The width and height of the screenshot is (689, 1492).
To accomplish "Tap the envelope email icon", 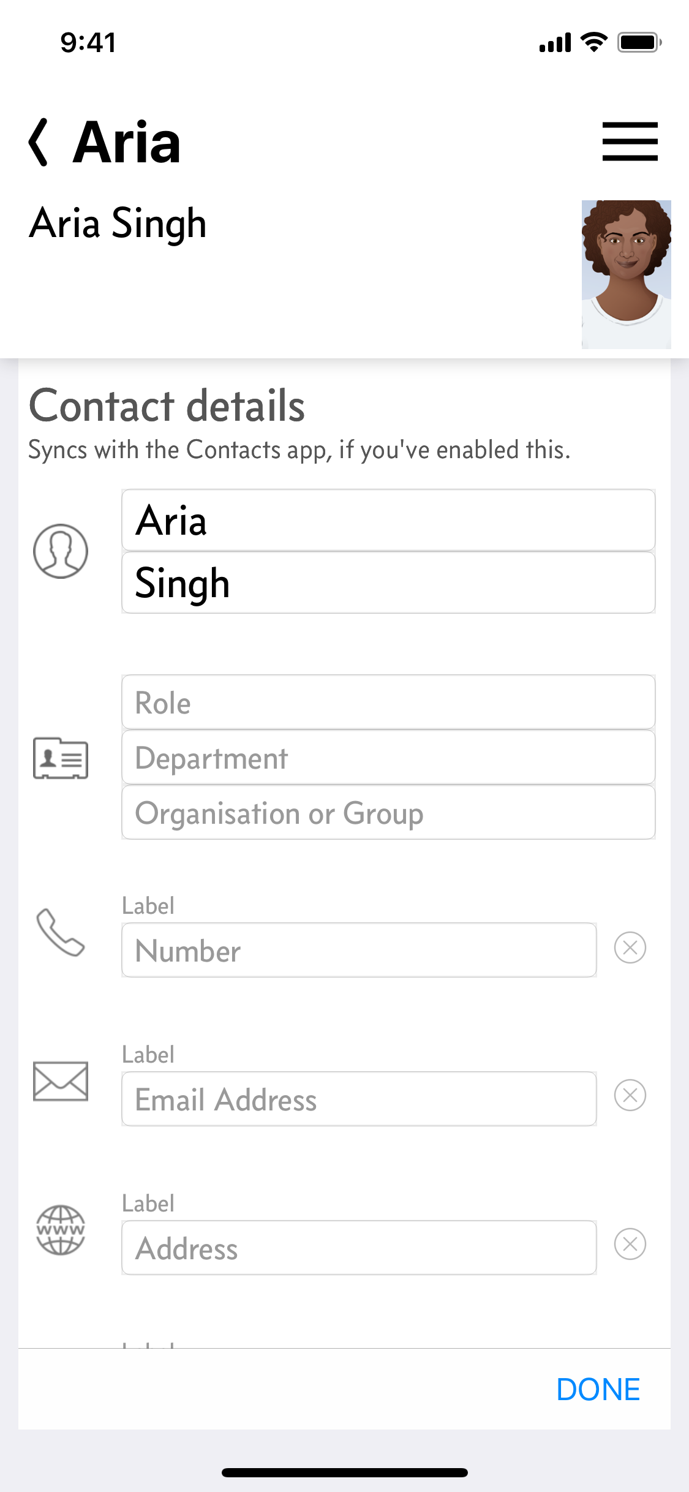I will click(61, 1081).
